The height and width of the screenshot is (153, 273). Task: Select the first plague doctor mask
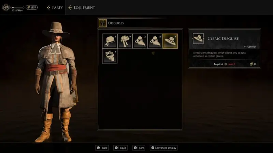[140, 41]
